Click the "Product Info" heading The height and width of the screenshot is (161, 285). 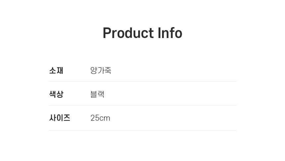[142, 33]
